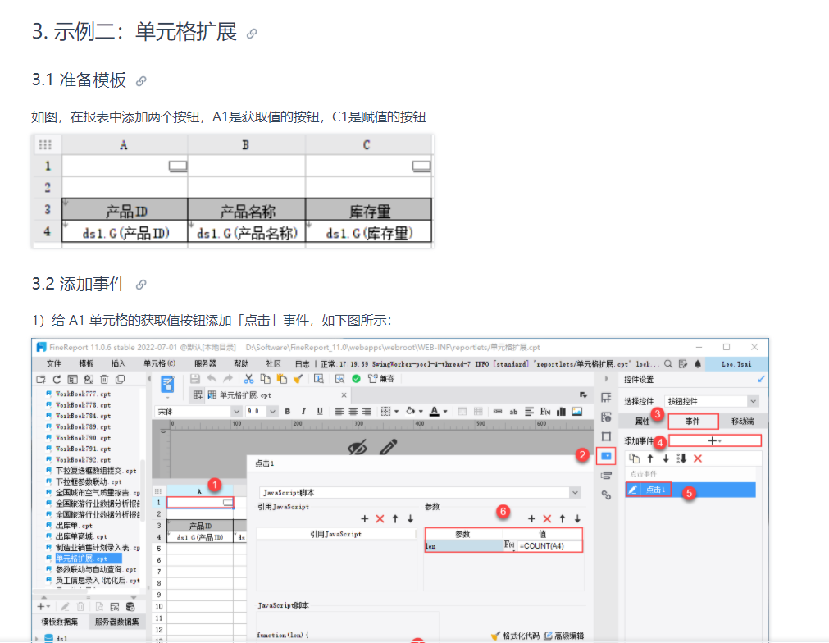This screenshot has width=829, height=643.
Task: Click the 高级编辑 button
Action: pos(563,636)
